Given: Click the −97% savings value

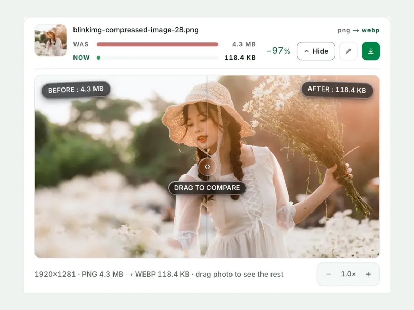Looking at the screenshot, I should pyautogui.click(x=278, y=51).
